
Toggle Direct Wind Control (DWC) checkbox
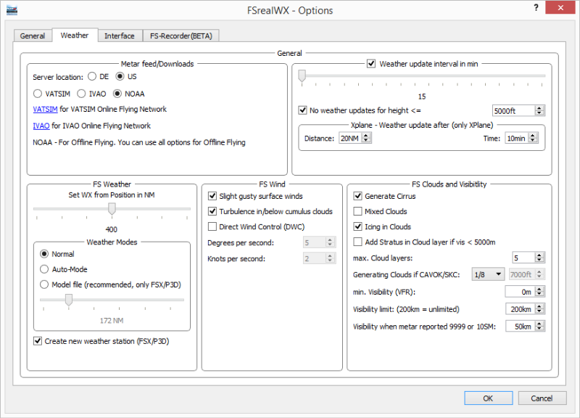(x=212, y=226)
